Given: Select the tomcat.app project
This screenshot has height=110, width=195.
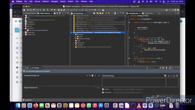Looking at the screenshot, I should 30,32.
